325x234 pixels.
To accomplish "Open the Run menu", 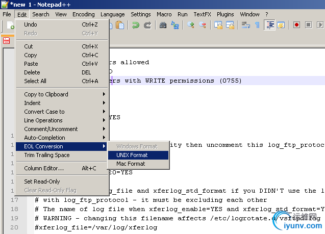I will [x=183, y=14].
